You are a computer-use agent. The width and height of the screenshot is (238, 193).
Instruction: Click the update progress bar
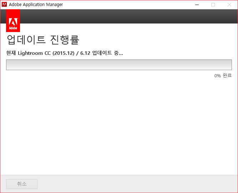click(119, 65)
